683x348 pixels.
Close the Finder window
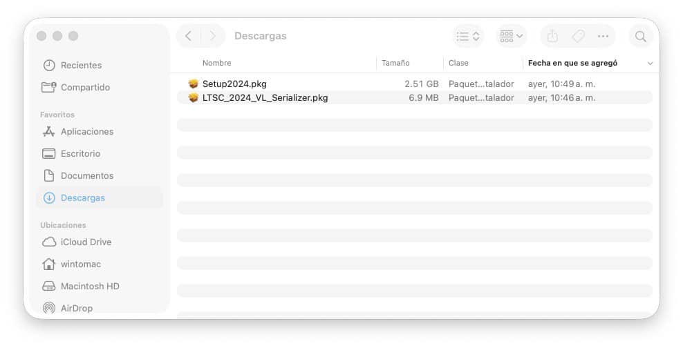(x=41, y=36)
